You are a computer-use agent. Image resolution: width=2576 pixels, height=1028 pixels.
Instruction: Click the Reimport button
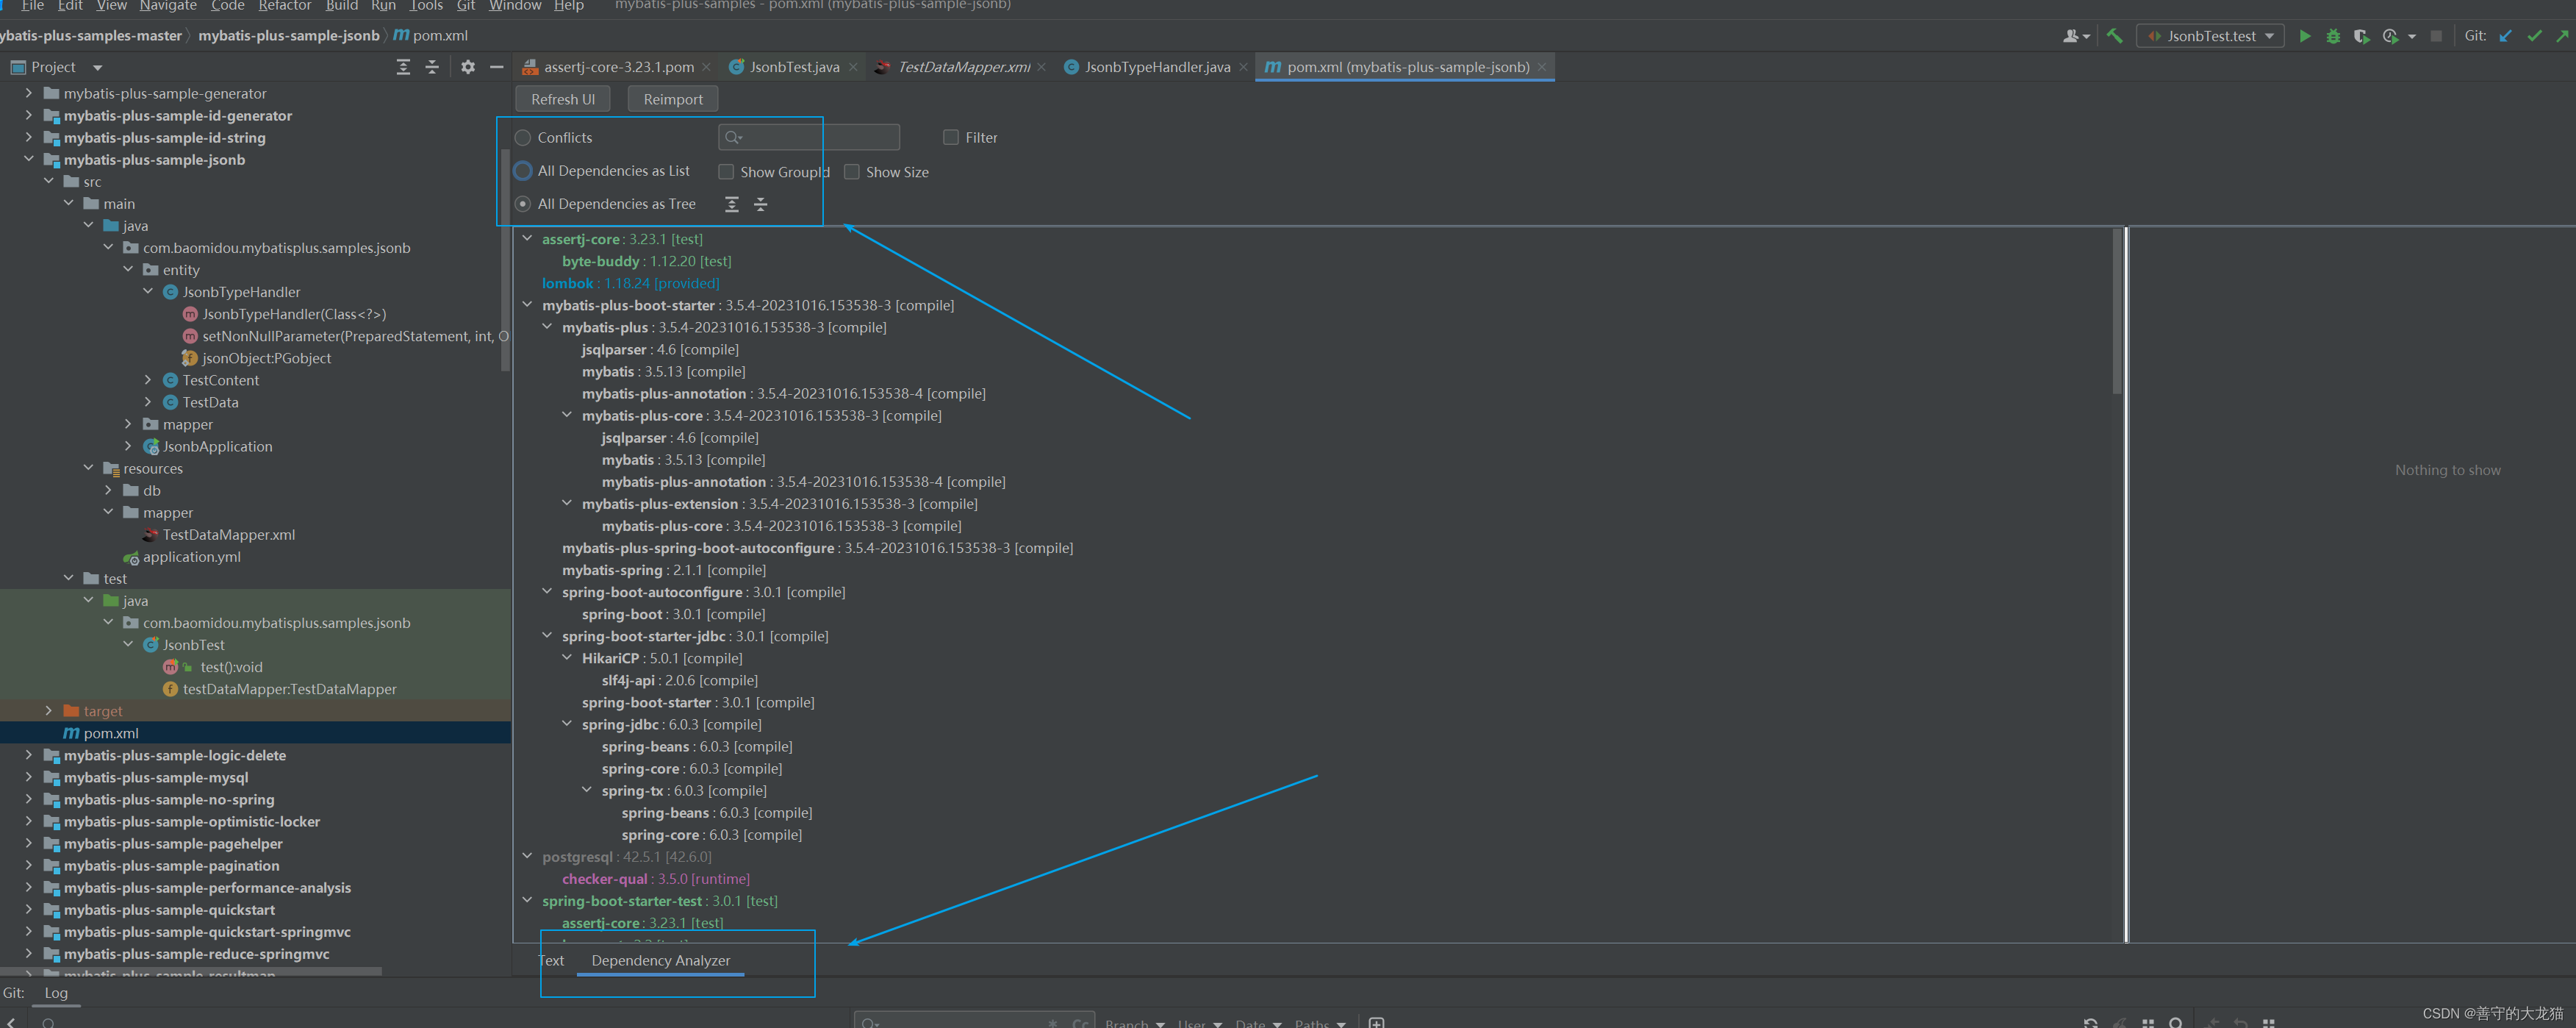pyautogui.click(x=673, y=99)
